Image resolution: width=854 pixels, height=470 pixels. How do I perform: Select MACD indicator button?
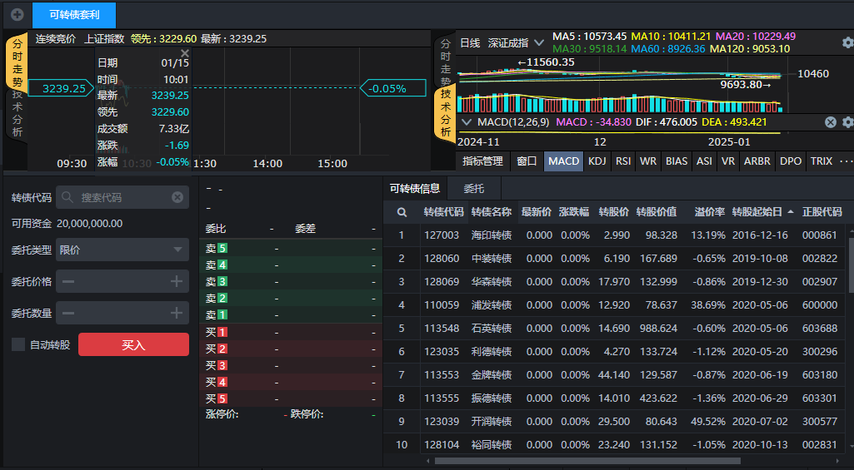click(x=564, y=161)
